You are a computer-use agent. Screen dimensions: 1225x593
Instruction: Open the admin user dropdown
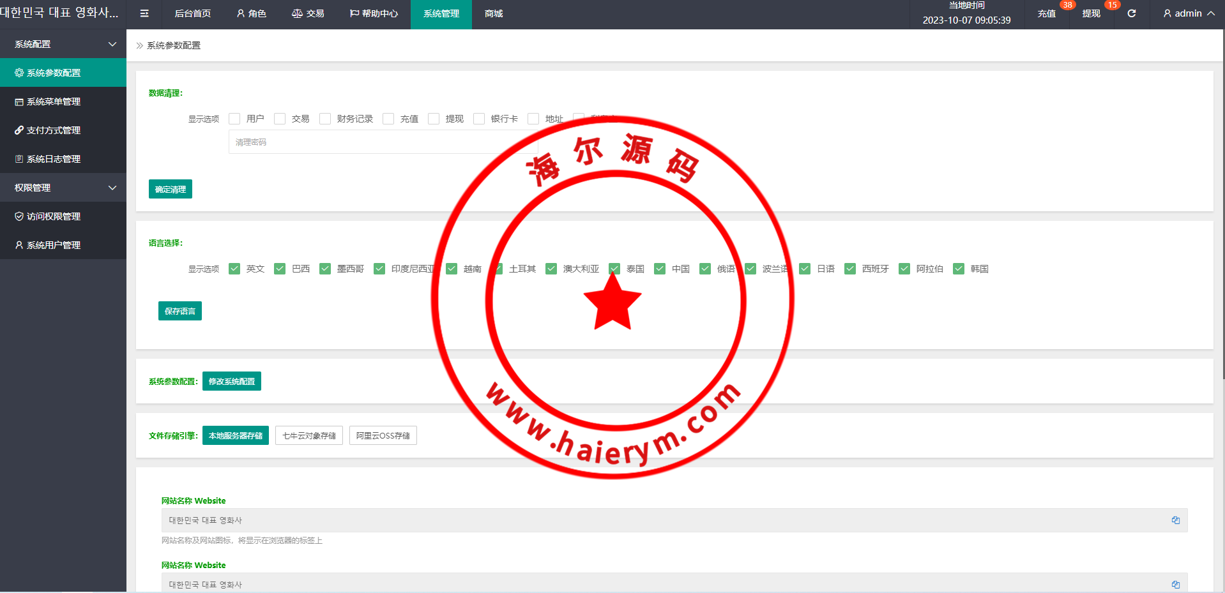coord(1188,13)
